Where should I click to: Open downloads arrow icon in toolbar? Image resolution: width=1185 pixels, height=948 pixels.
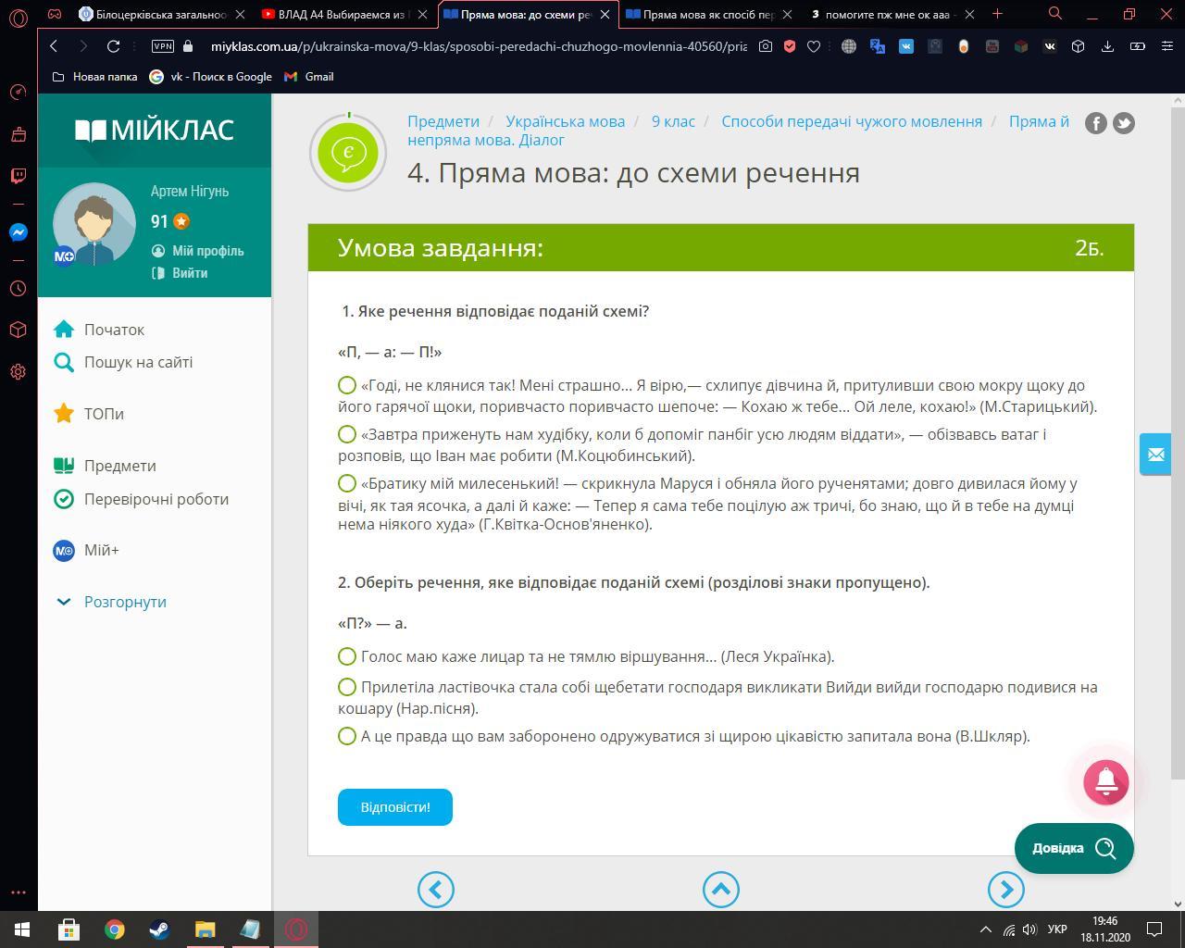1107,46
